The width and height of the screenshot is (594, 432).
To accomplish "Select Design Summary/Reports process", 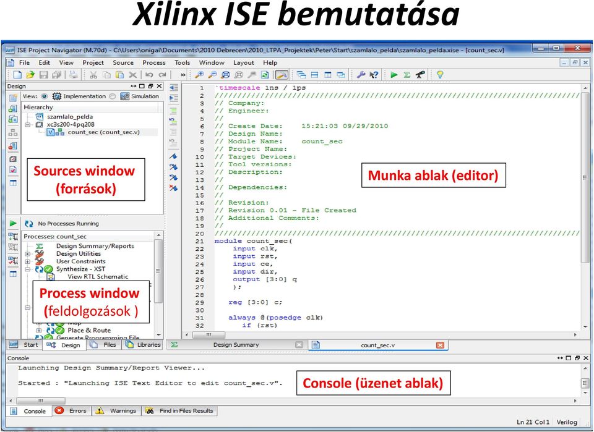I will [95, 246].
